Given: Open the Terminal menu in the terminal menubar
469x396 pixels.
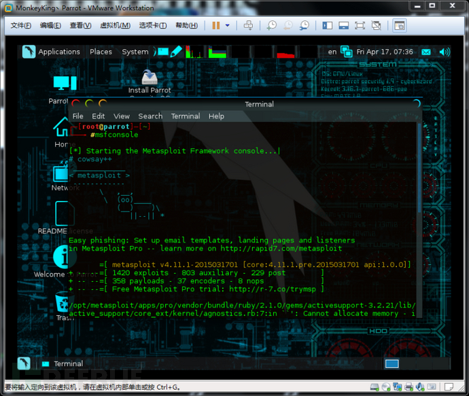Looking at the screenshot, I should tap(186, 116).
